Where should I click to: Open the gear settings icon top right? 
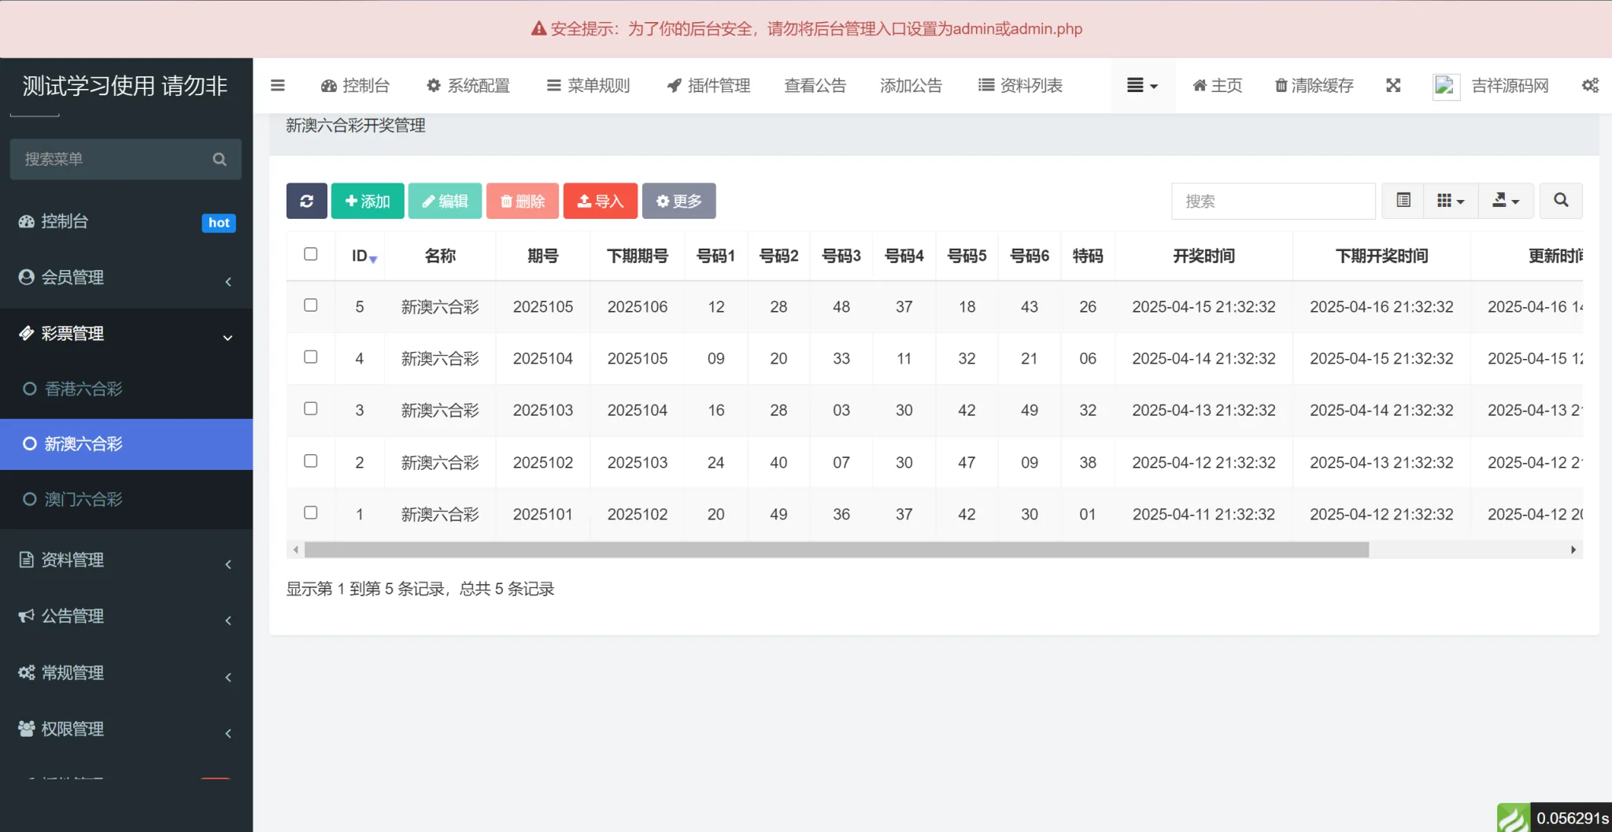tap(1591, 86)
